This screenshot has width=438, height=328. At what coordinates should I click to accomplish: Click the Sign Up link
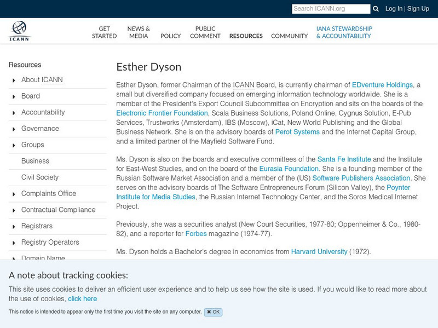click(x=417, y=9)
